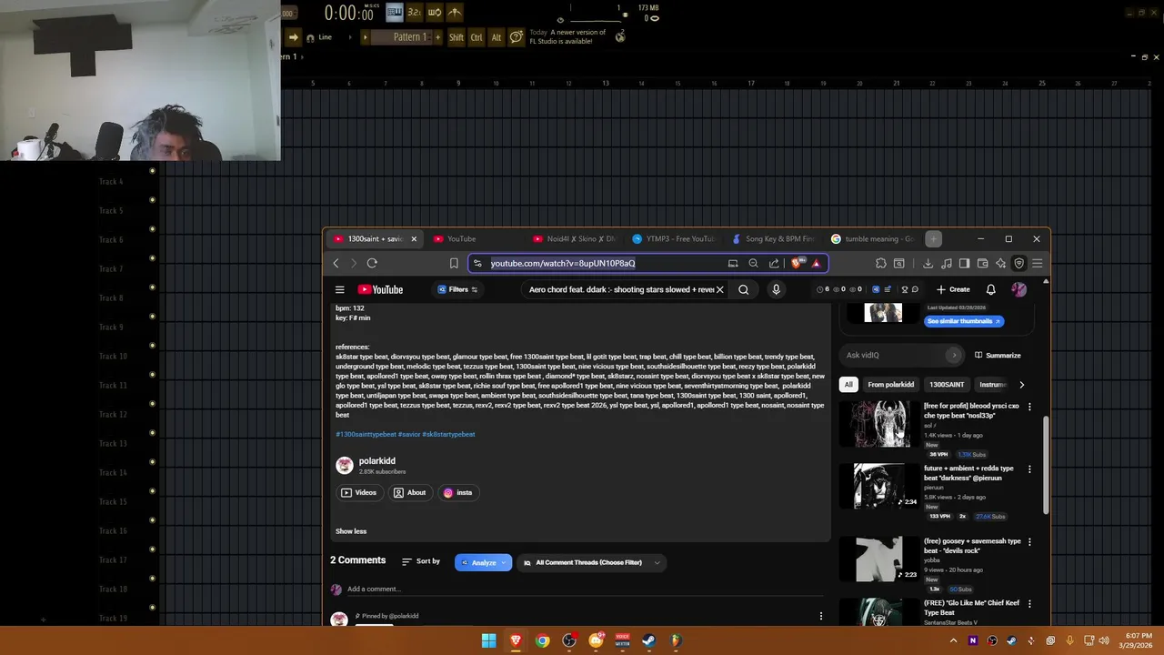Toggle the snap magnet icon next to Line

pos(311,37)
